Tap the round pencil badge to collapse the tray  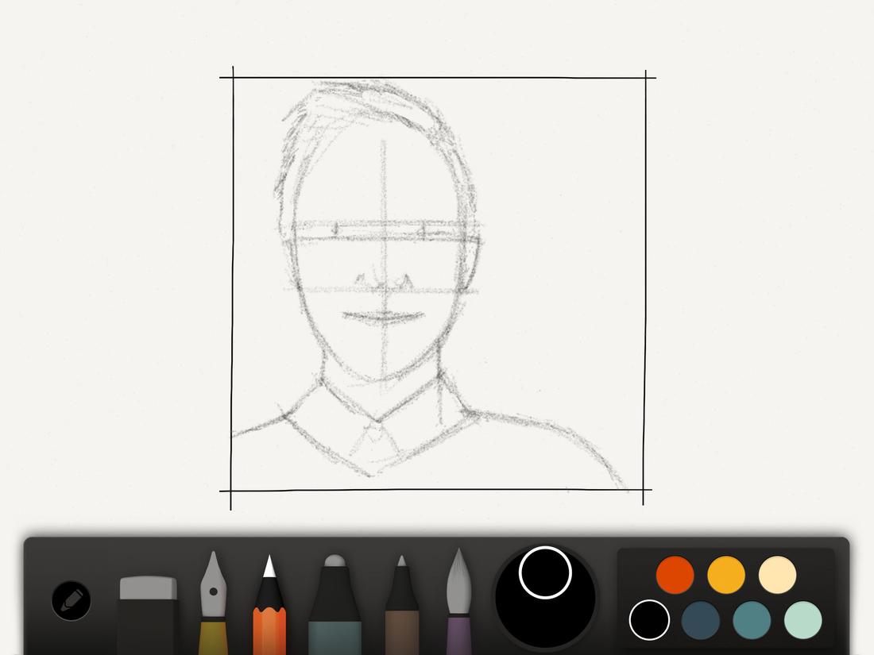click(x=71, y=599)
